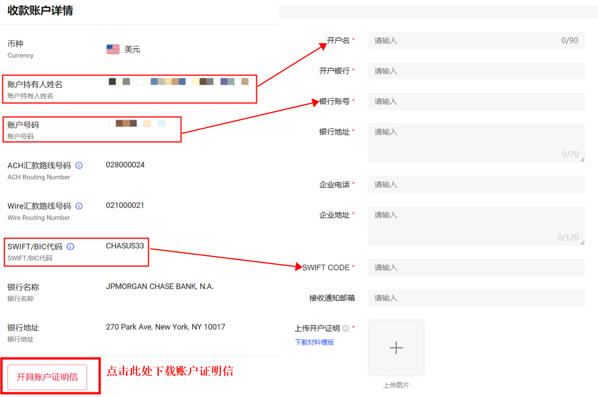Click the info icon beside Wire汇款路线号码
The image size is (598, 397).
tap(78, 205)
